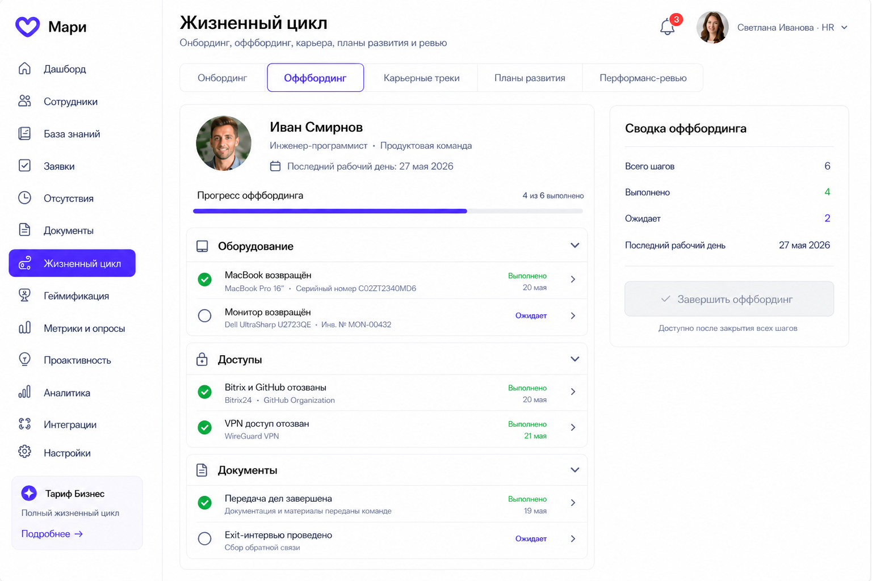Click the Настройки gear icon
The height and width of the screenshot is (581, 872).
point(24,452)
